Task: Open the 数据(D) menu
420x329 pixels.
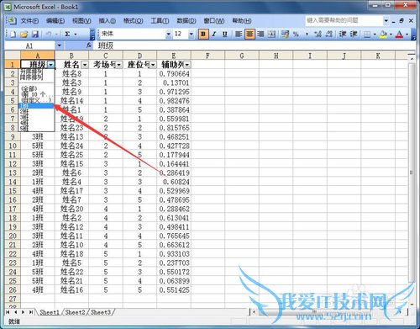Action: point(186,21)
